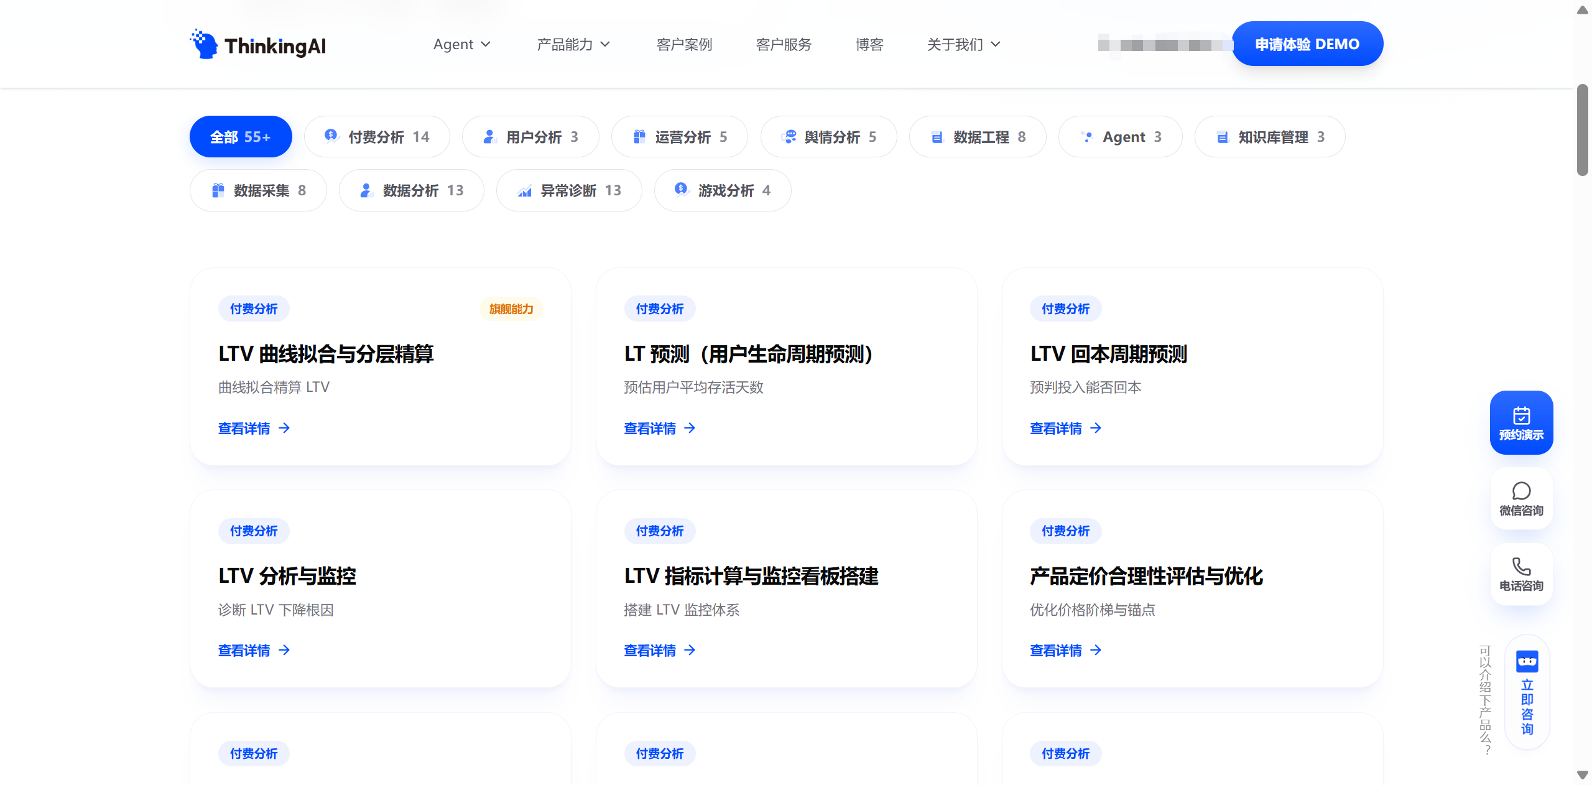Open the 客户服务 nav item
This screenshot has height=785, width=1592.
click(784, 44)
